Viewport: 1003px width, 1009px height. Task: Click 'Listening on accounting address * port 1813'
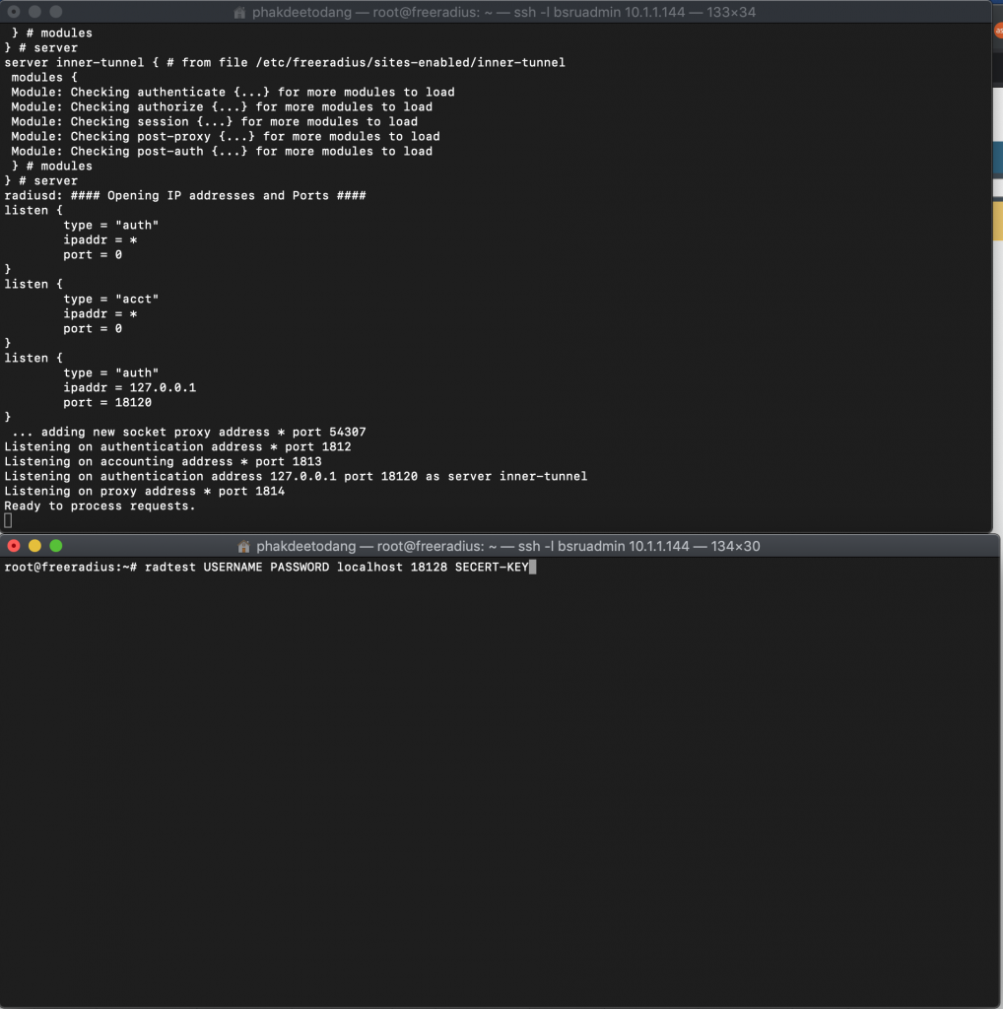click(x=163, y=461)
